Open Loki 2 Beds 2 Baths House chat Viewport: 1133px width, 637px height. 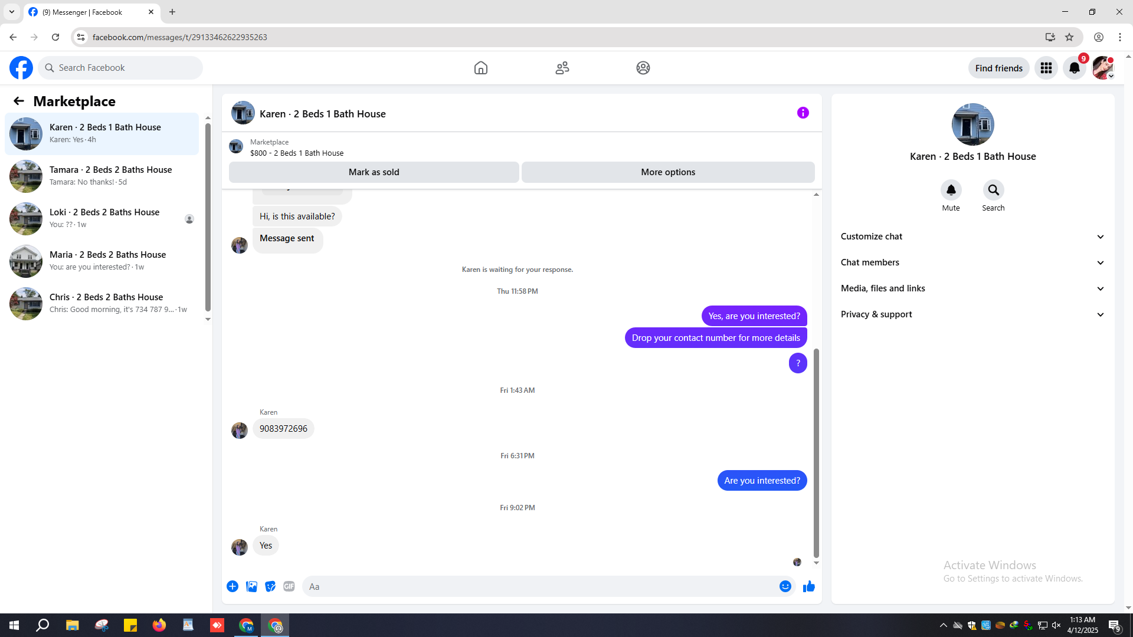click(x=102, y=218)
